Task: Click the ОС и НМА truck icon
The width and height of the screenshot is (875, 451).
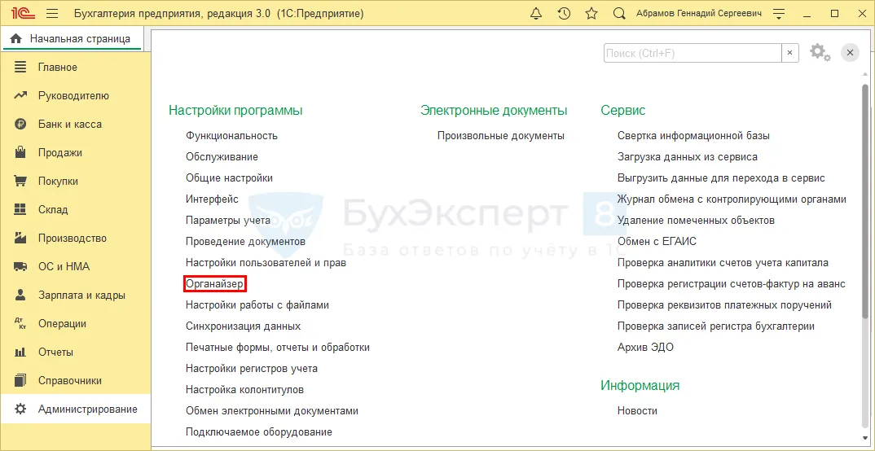Action: click(x=20, y=266)
